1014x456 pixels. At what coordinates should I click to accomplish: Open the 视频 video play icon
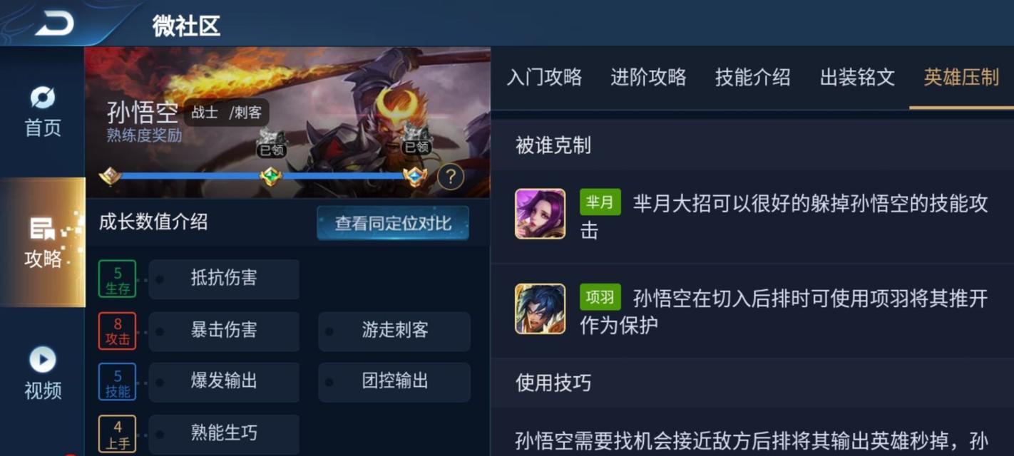[x=43, y=360]
